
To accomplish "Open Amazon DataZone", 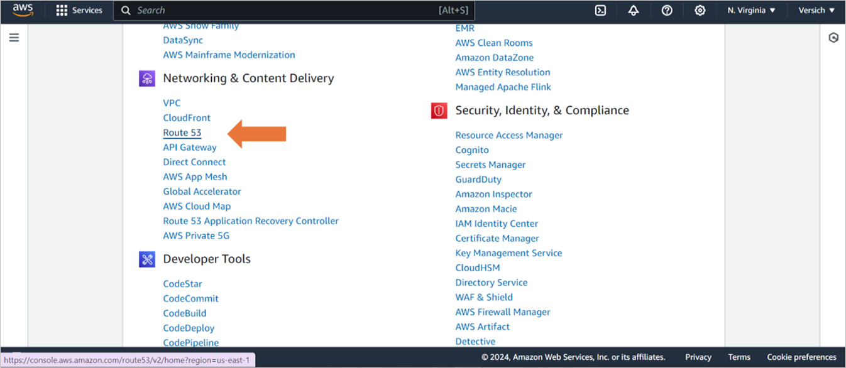I will click(495, 58).
